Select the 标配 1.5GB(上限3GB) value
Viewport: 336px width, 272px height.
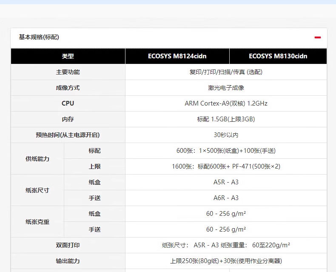(x=226, y=119)
